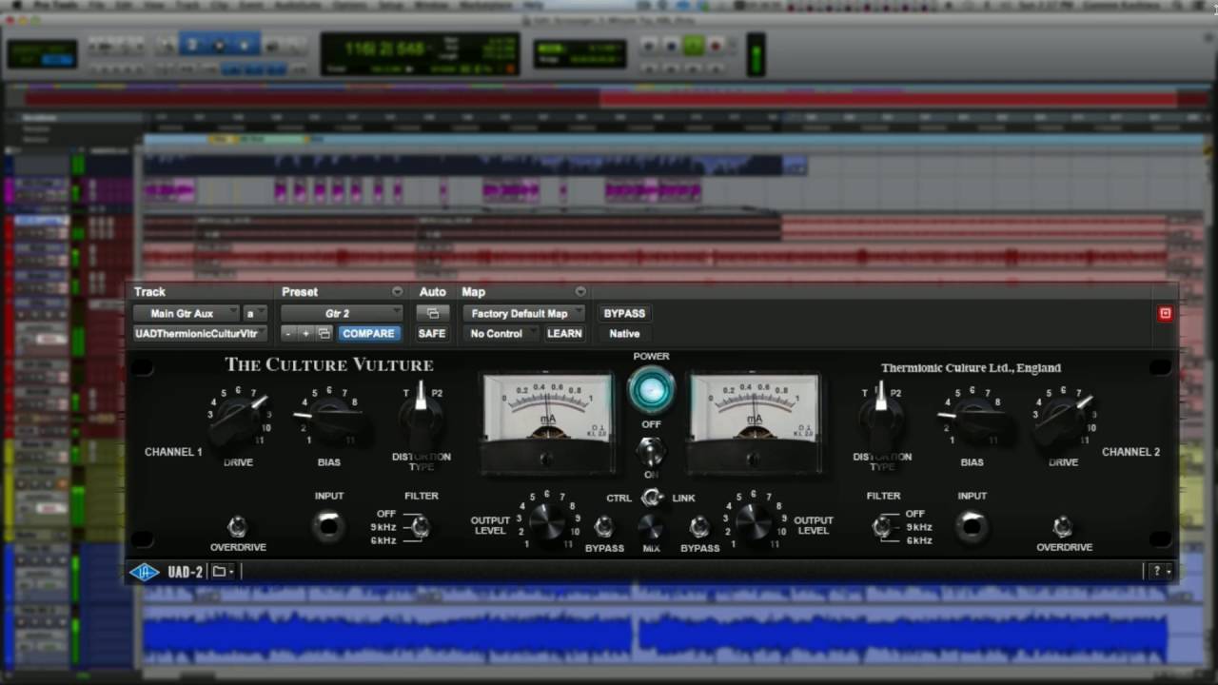Click the Channel 2 Output Level knob

point(754,521)
